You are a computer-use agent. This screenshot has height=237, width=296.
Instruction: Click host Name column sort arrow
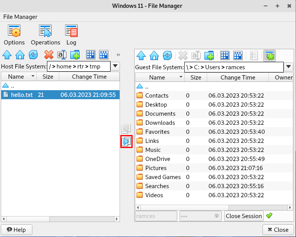(x=33, y=76)
